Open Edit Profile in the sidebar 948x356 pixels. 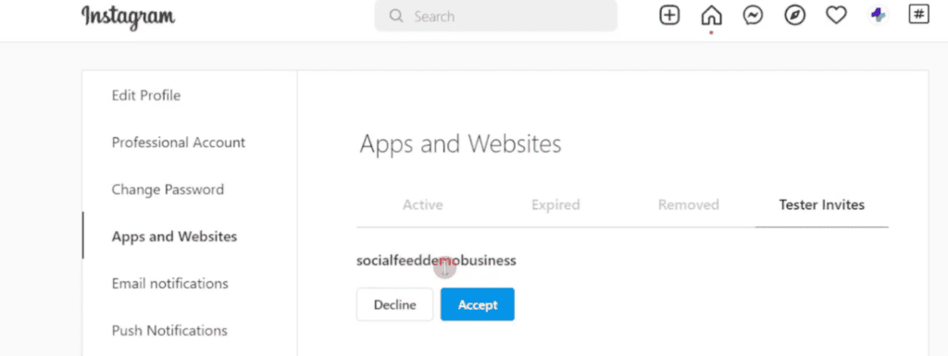(146, 95)
